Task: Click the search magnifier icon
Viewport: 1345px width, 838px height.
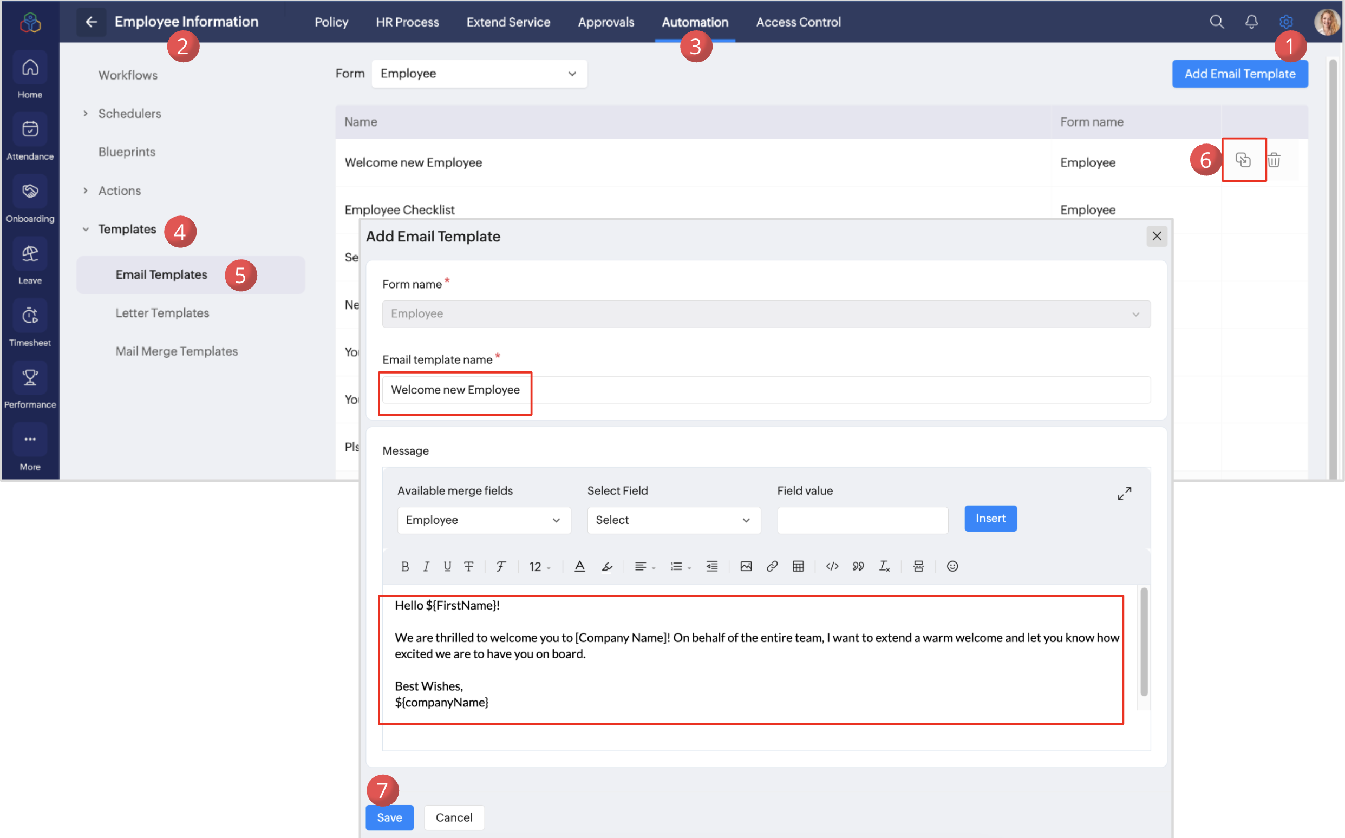Action: pos(1217,22)
